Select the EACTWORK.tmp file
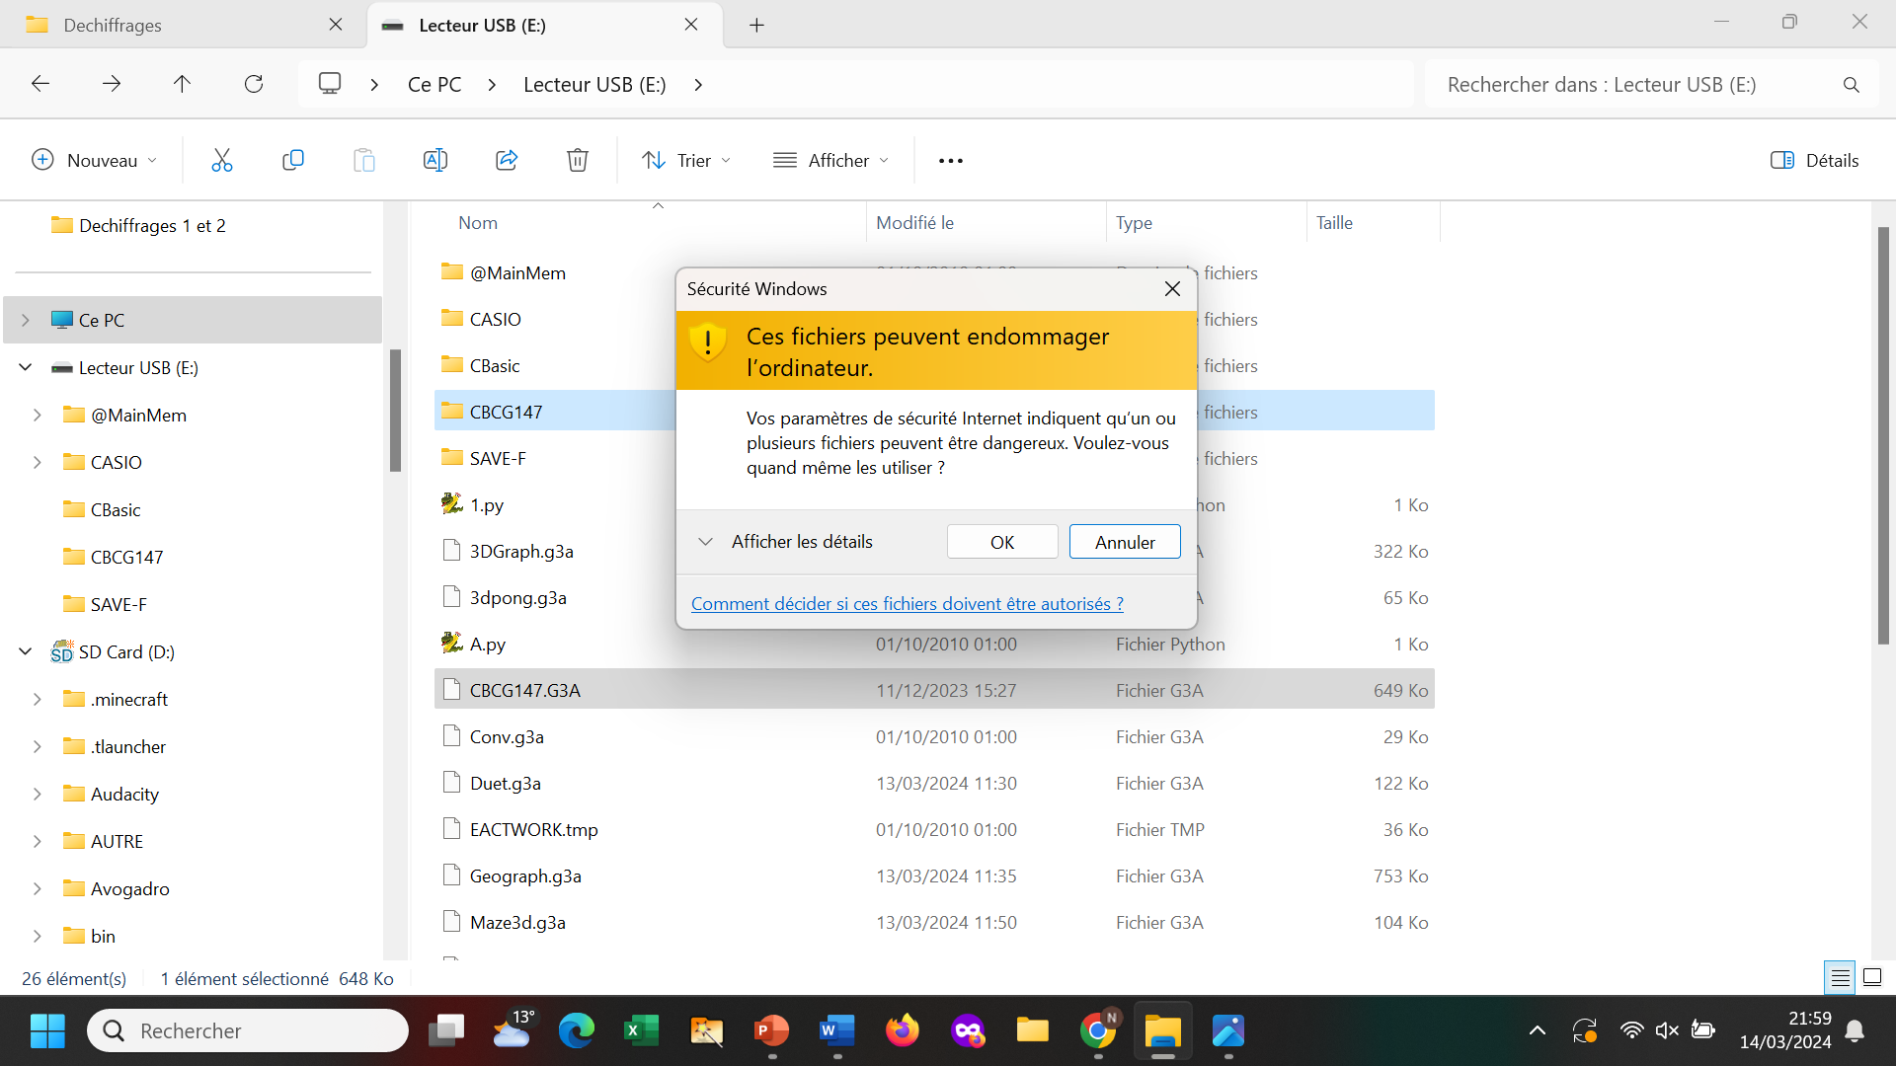This screenshot has height=1066, width=1896. [934, 829]
